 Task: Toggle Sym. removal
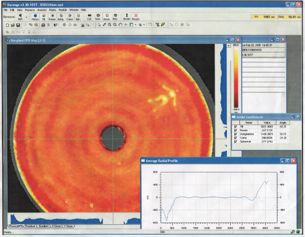[x=98, y=17]
